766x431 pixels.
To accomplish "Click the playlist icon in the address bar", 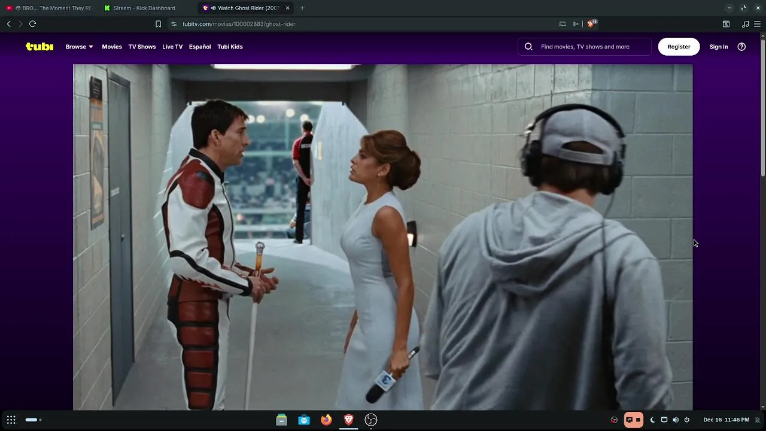I will [576, 24].
